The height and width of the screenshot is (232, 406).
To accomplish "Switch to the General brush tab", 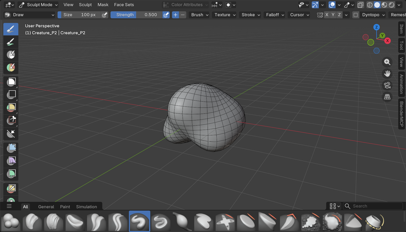I will [x=46, y=207].
